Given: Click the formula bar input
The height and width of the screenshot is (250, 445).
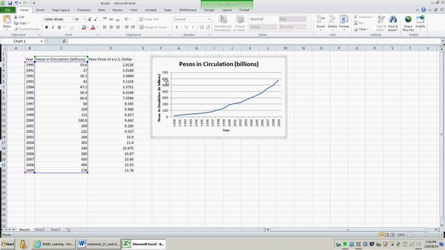Looking at the screenshot, I should (x=254, y=42).
